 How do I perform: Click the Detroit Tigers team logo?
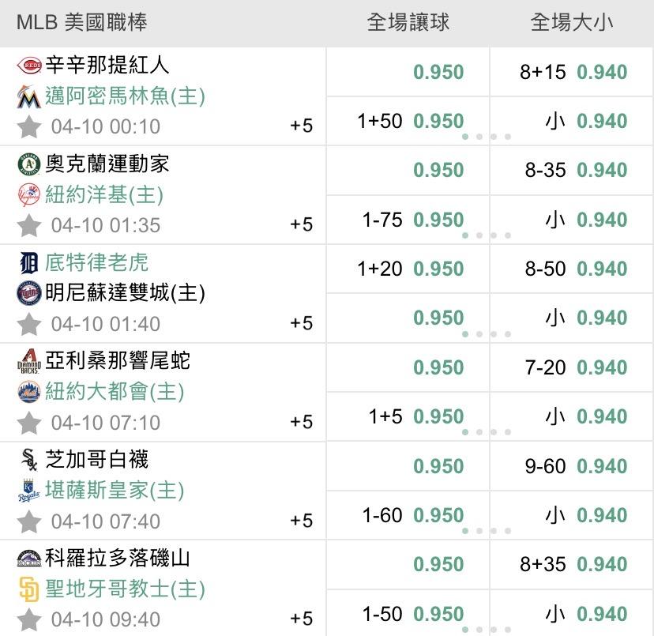29,262
